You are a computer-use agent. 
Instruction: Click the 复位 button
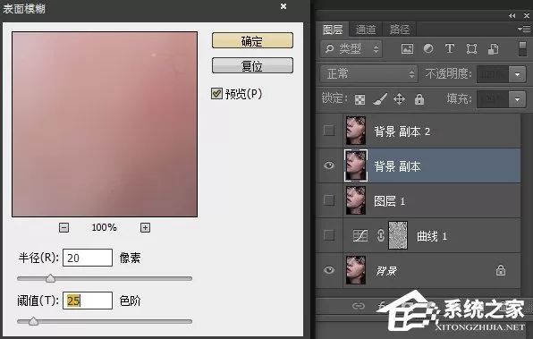point(252,65)
